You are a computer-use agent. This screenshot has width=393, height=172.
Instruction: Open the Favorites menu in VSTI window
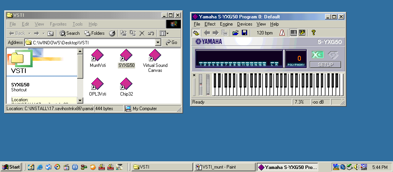click(58, 24)
